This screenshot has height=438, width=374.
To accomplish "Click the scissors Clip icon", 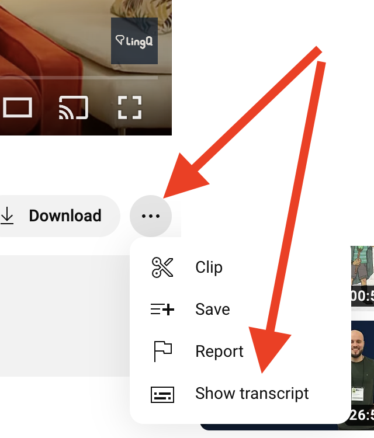I will [162, 267].
